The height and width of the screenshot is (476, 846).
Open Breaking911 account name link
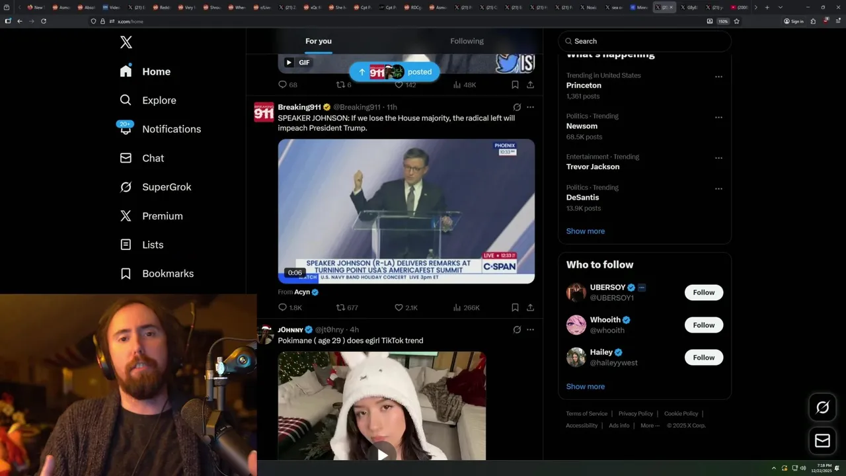coord(299,107)
